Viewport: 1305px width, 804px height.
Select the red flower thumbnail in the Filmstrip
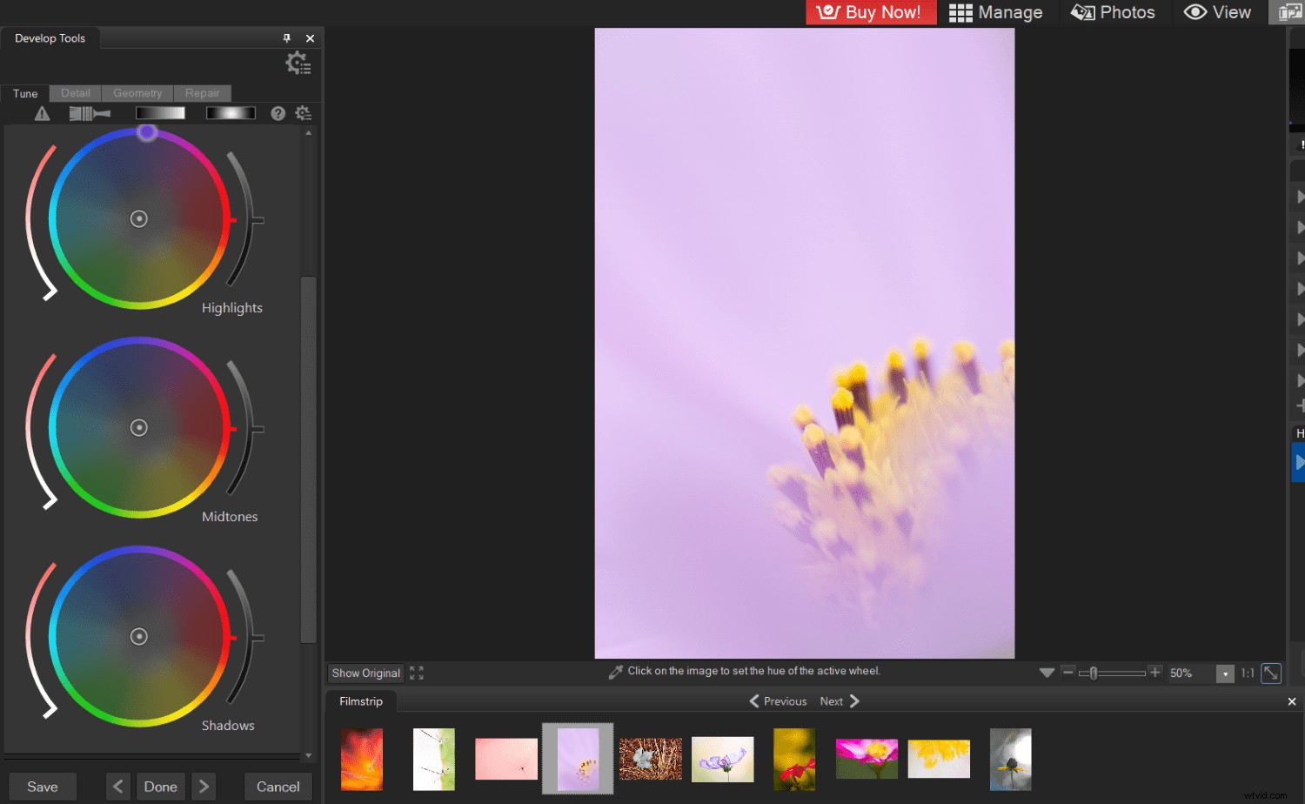point(793,758)
